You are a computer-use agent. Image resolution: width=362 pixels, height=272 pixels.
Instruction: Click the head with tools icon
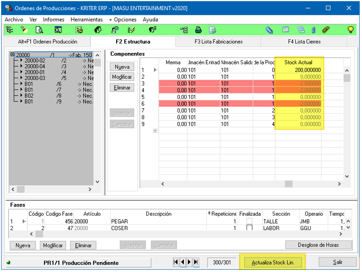(x=152, y=30)
